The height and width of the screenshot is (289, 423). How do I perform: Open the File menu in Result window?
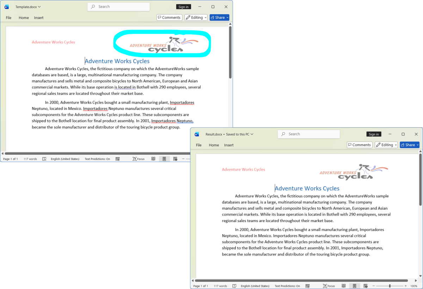coord(199,145)
